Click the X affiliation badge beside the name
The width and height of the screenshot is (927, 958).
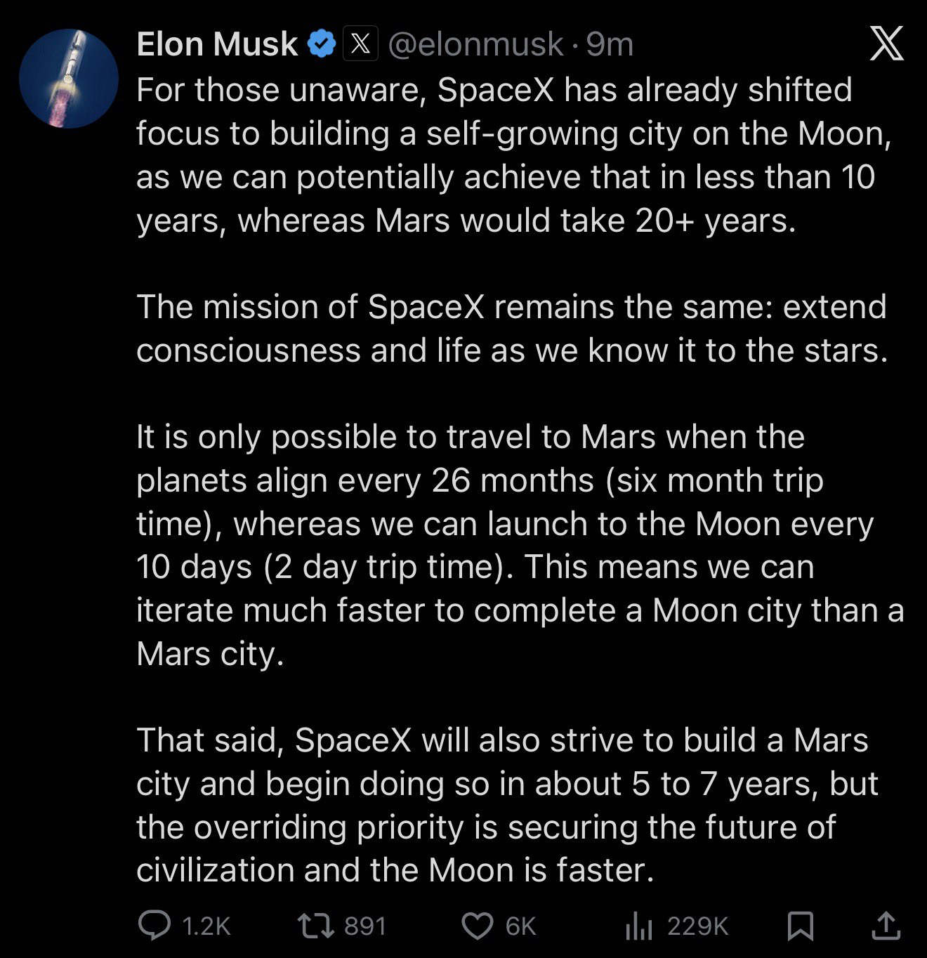(360, 44)
